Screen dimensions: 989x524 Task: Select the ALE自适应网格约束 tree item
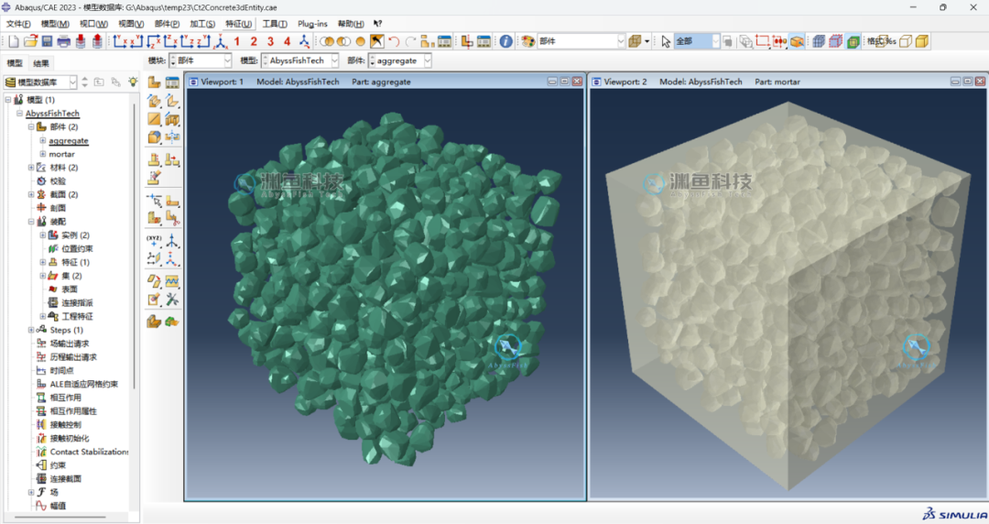click(84, 384)
